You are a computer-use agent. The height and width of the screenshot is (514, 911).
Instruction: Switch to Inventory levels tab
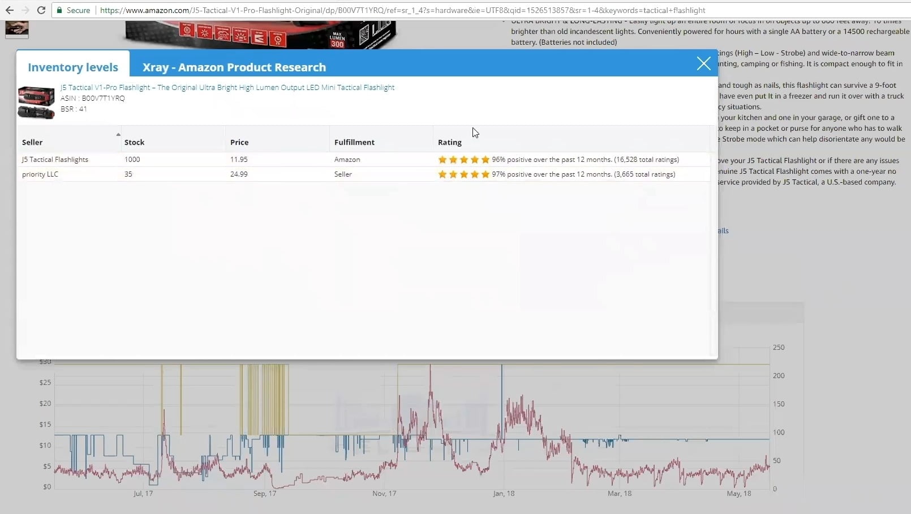tap(73, 67)
